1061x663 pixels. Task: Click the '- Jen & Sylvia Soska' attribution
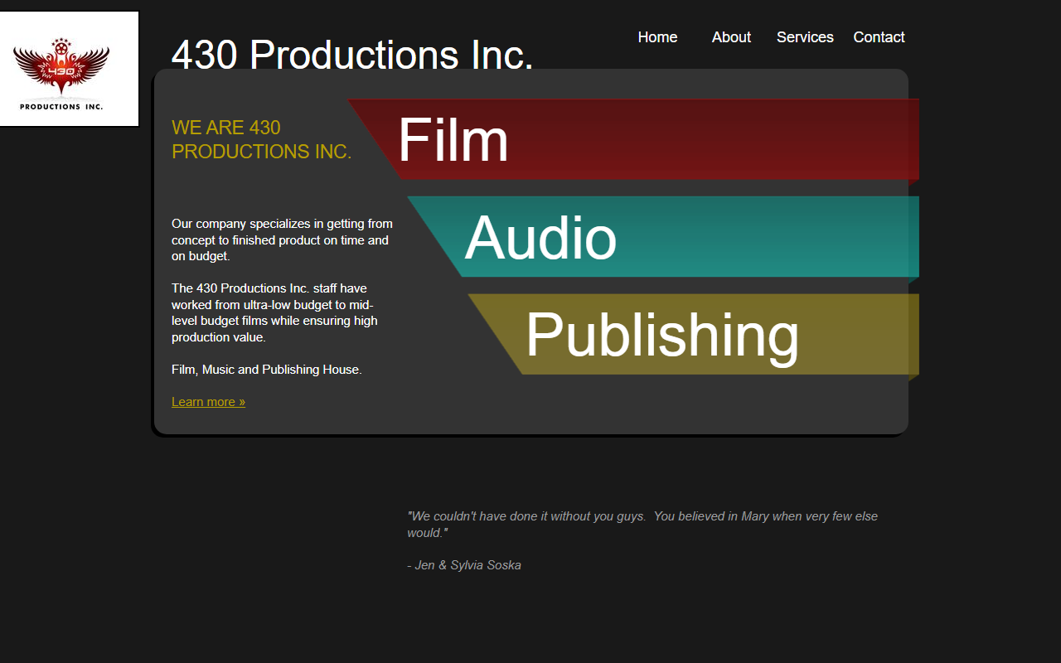click(464, 565)
